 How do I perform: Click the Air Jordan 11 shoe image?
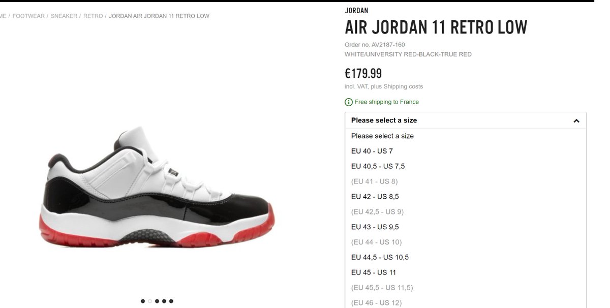point(157,189)
